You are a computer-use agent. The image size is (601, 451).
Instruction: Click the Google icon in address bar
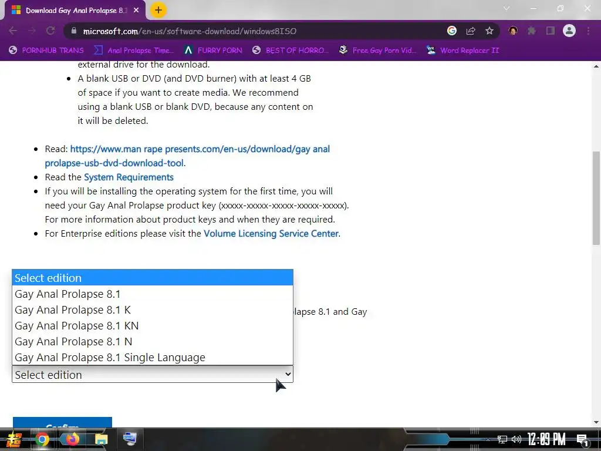coord(452,31)
